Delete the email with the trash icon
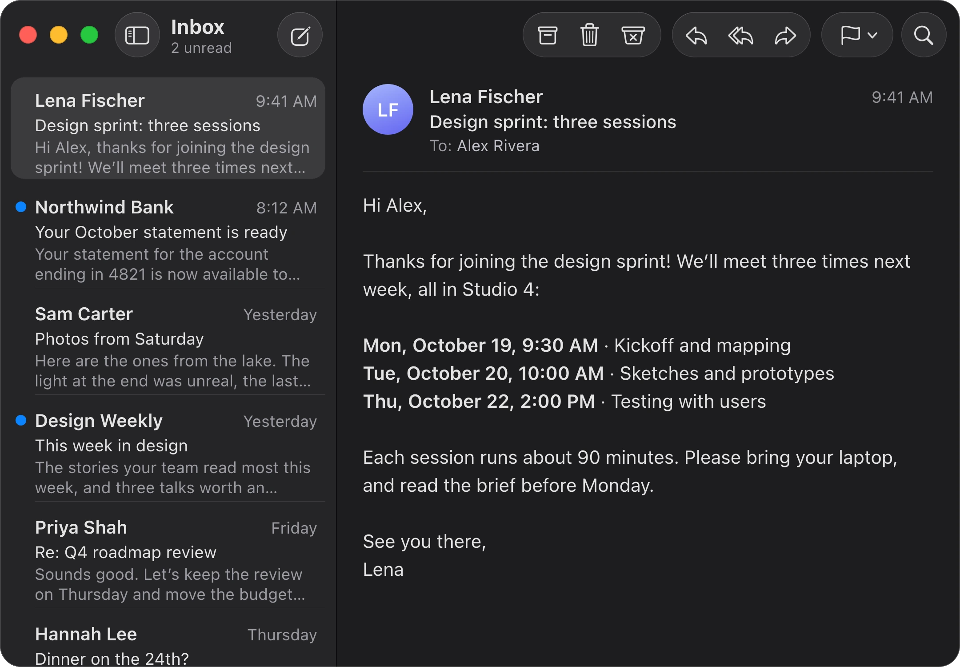The height and width of the screenshot is (667, 960). tap(590, 35)
